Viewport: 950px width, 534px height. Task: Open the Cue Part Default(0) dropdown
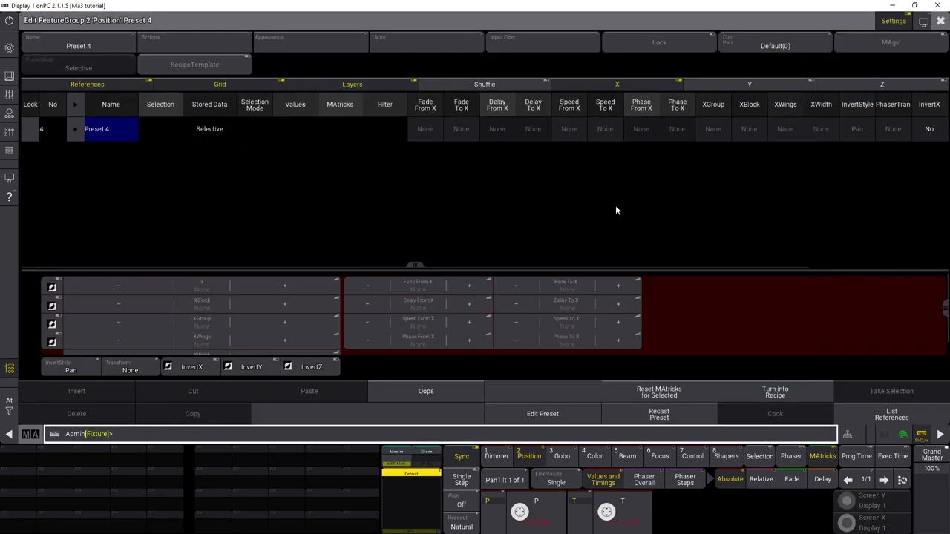coord(775,42)
